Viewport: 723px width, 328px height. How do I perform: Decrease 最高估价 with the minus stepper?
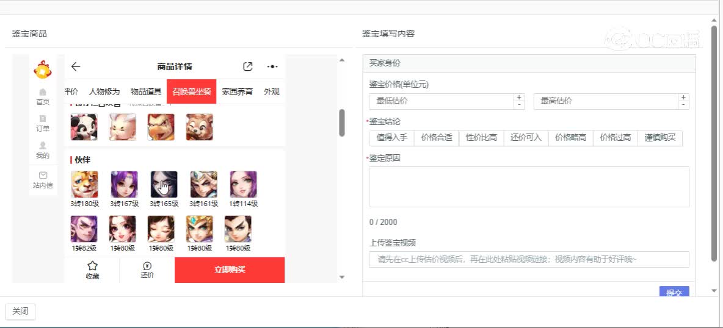(x=684, y=105)
